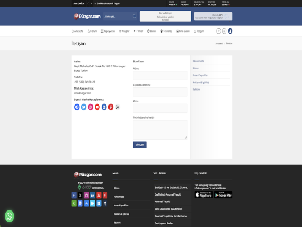
Task: Click the Rüzgar.com logo in the header
Action: point(87,17)
